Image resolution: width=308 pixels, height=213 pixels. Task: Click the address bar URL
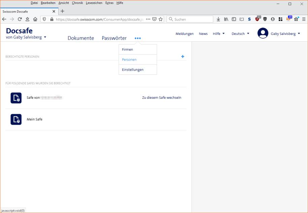tap(100, 19)
